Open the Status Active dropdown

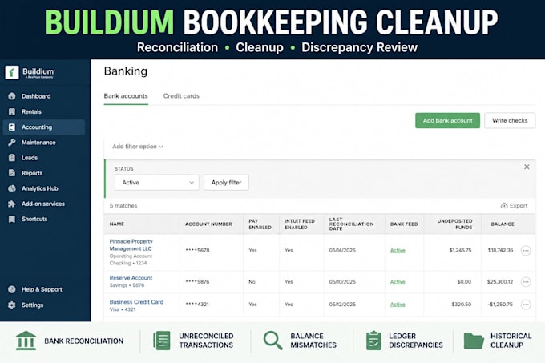(157, 183)
